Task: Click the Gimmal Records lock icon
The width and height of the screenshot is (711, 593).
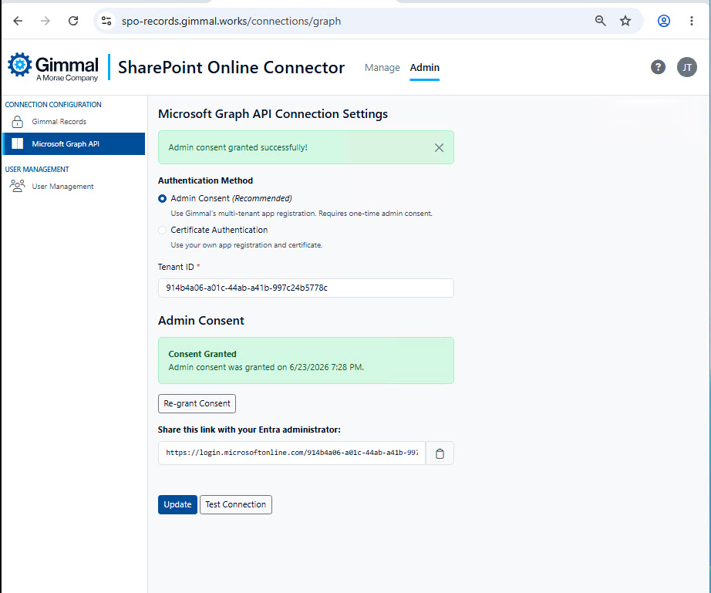Action: click(x=17, y=122)
